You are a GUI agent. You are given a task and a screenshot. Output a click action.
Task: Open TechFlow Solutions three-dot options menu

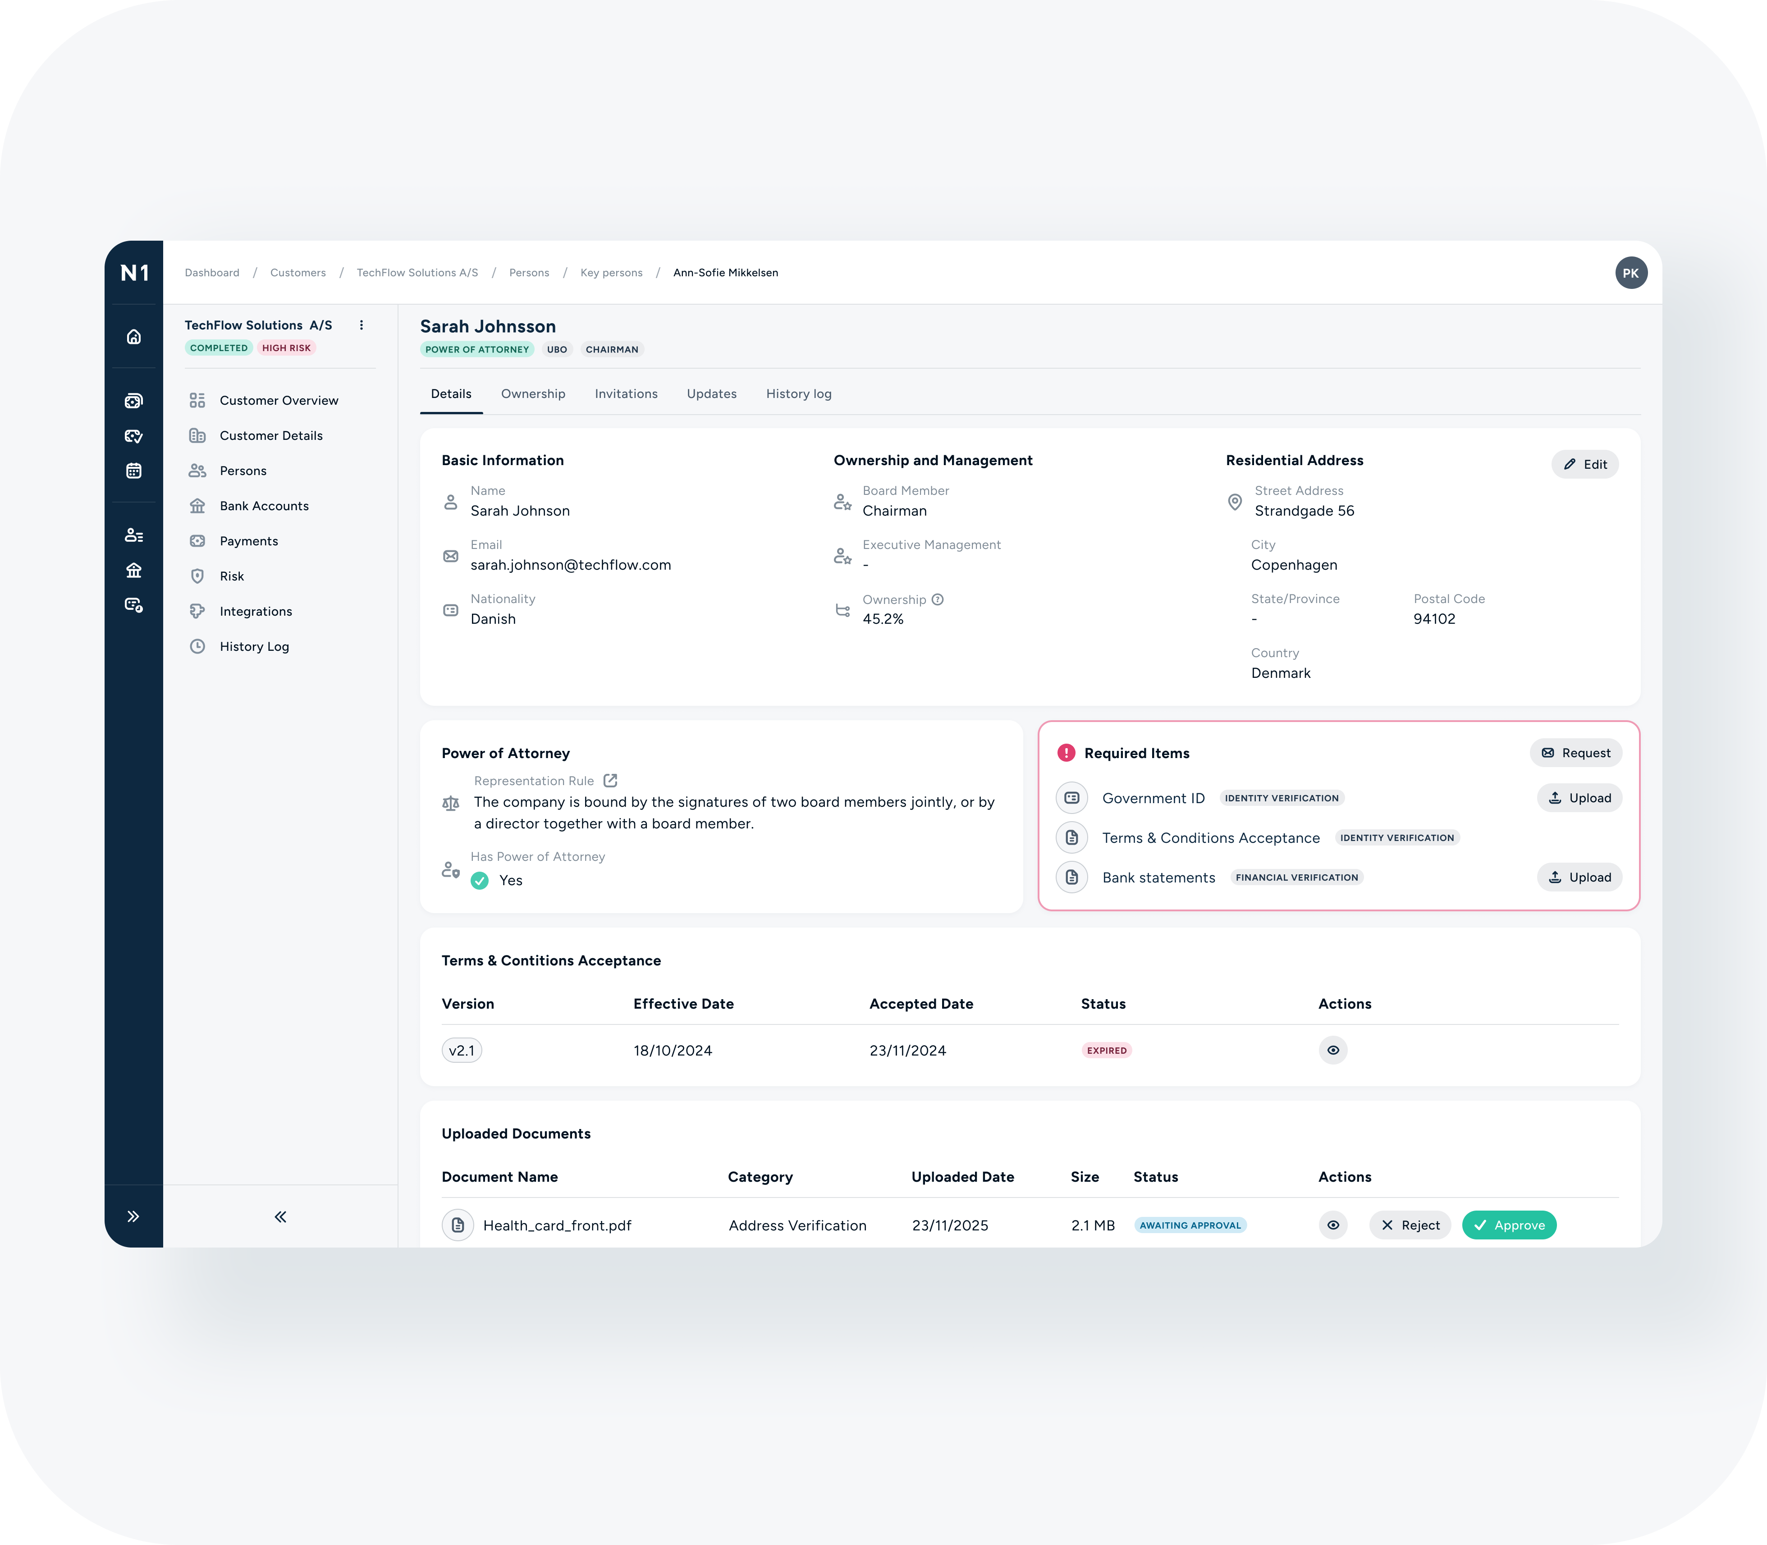(x=362, y=325)
